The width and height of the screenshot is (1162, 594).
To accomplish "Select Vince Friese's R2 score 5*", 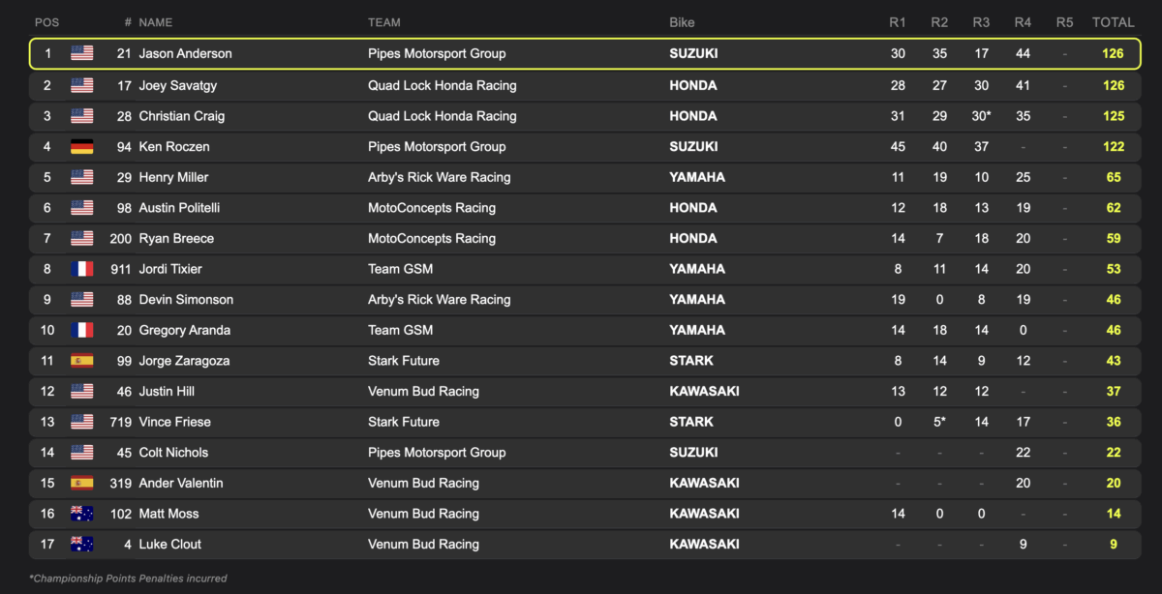I will 939,423.
